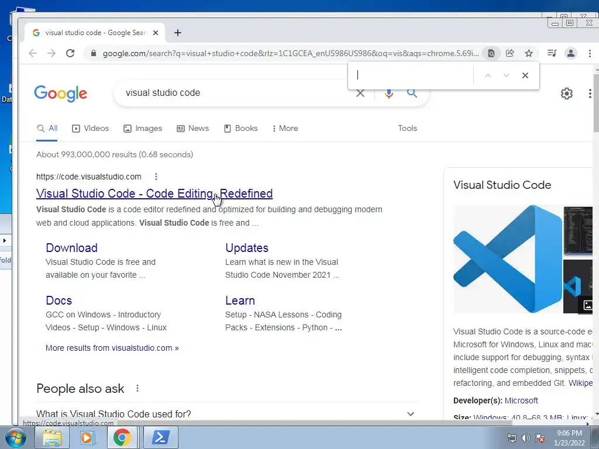Open Windows Explorer from the taskbar
Screen dimensions: 599x449
point(52,437)
